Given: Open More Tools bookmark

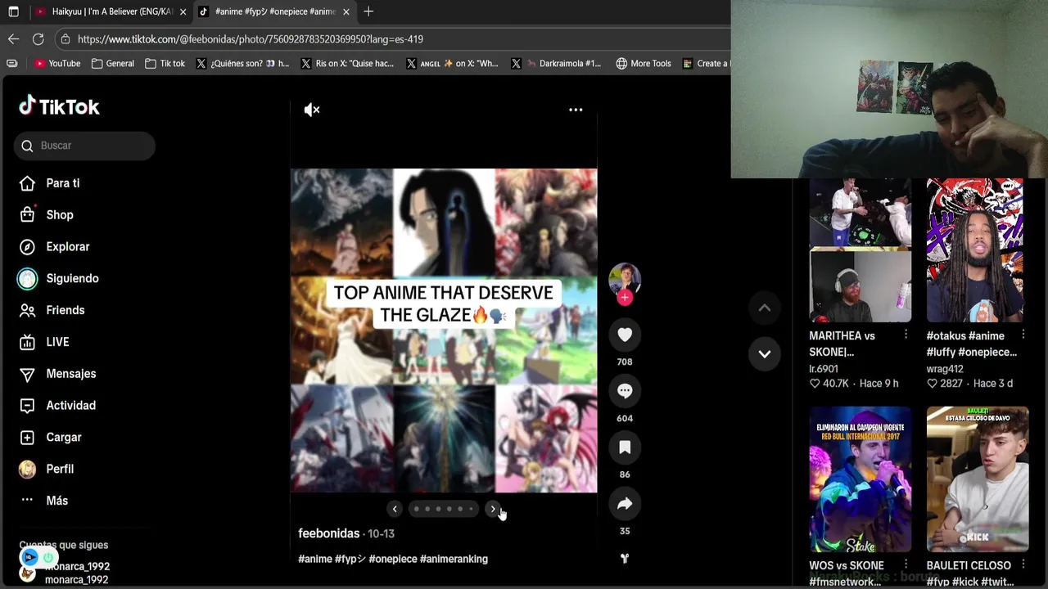Looking at the screenshot, I should click(x=644, y=63).
